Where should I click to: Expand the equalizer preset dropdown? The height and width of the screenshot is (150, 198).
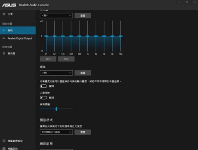[56, 15]
